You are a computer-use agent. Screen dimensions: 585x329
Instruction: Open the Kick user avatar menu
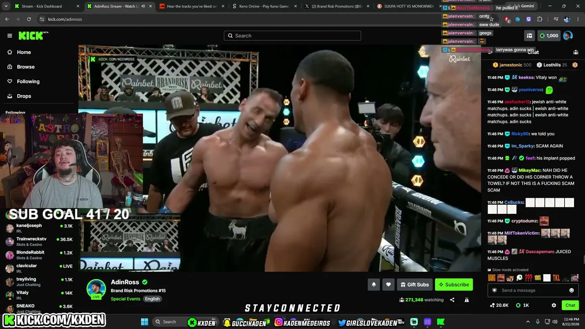tap(568, 36)
